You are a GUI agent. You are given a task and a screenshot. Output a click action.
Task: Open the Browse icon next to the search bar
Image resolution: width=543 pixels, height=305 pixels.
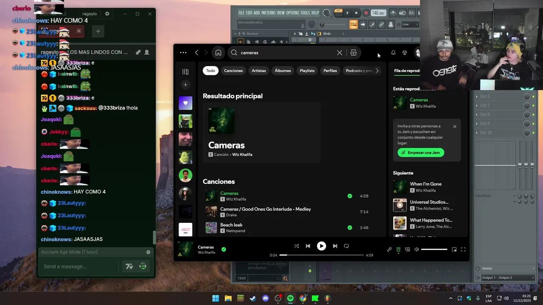point(353,53)
